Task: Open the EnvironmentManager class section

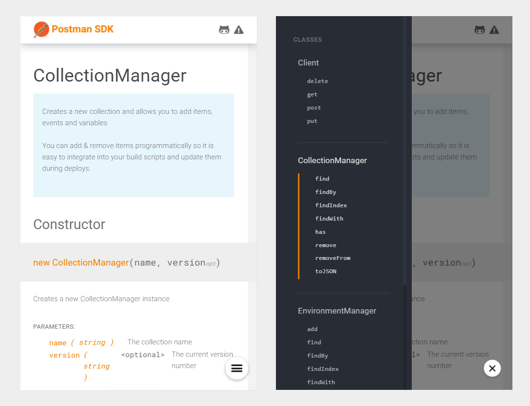Action: point(337,311)
